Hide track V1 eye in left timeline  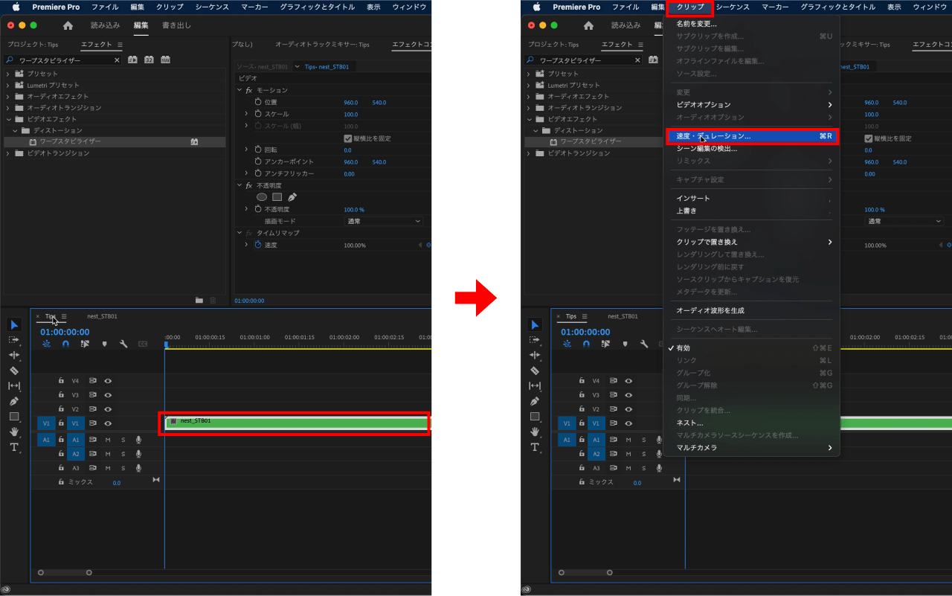(108, 423)
